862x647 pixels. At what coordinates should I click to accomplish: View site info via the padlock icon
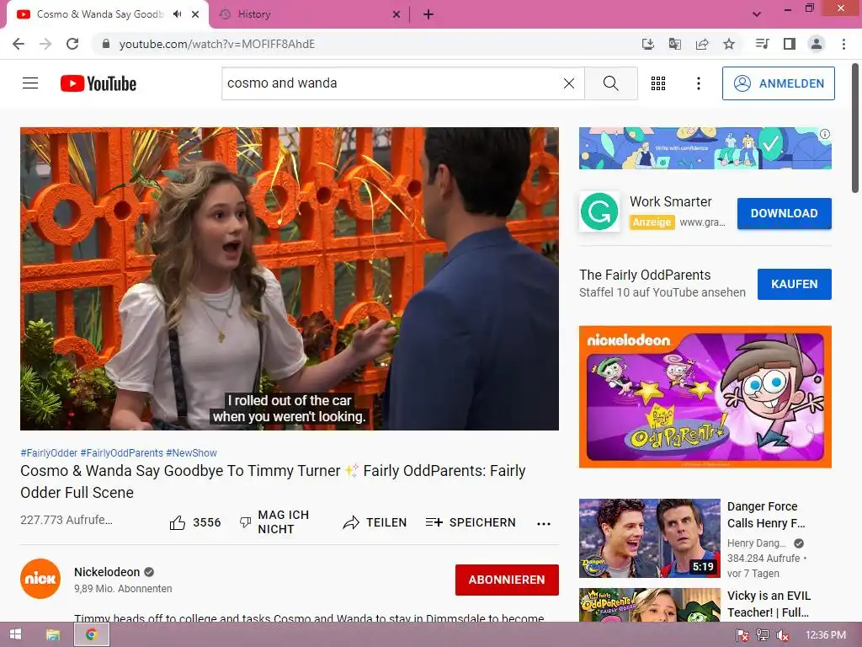[106, 44]
